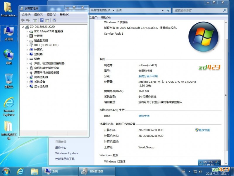
Task: Open the Start menu orb
Action: 6,172
